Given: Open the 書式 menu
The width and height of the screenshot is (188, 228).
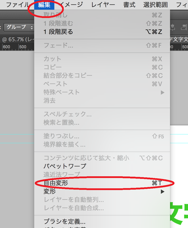Looking at the screenshot, I should coord(129,5).
